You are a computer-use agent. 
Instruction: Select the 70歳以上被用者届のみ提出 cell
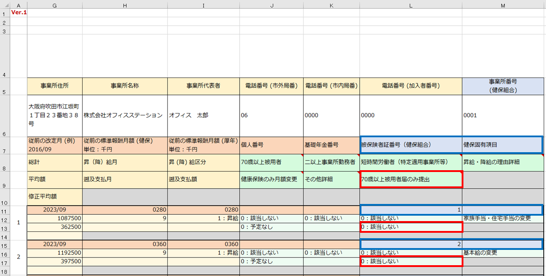411,180
